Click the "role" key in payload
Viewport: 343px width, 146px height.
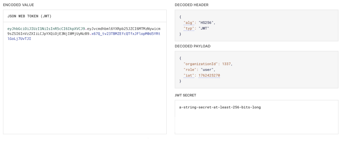point(190,70)
